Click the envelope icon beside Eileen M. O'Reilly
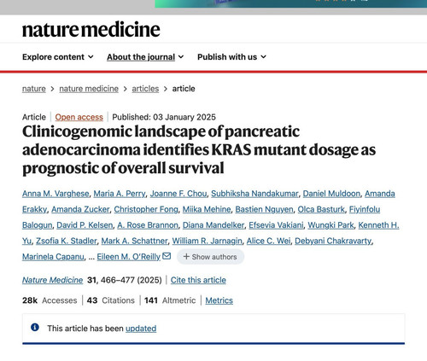This screenshot has width=427, height=361. (167, 256)
